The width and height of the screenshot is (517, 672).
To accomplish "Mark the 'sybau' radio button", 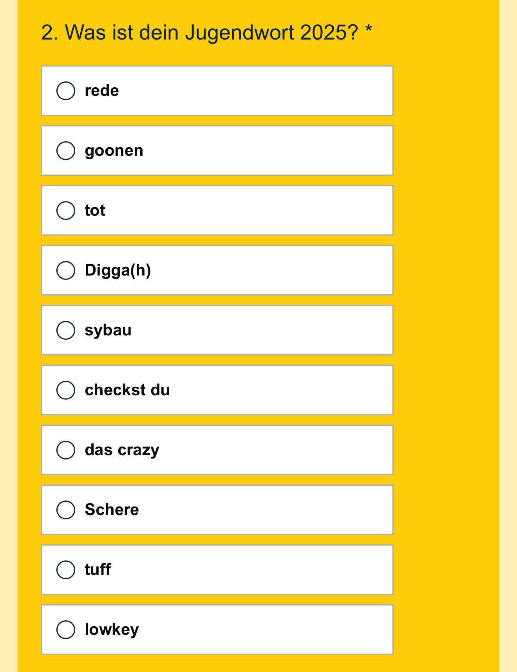I will pos(66,330).
